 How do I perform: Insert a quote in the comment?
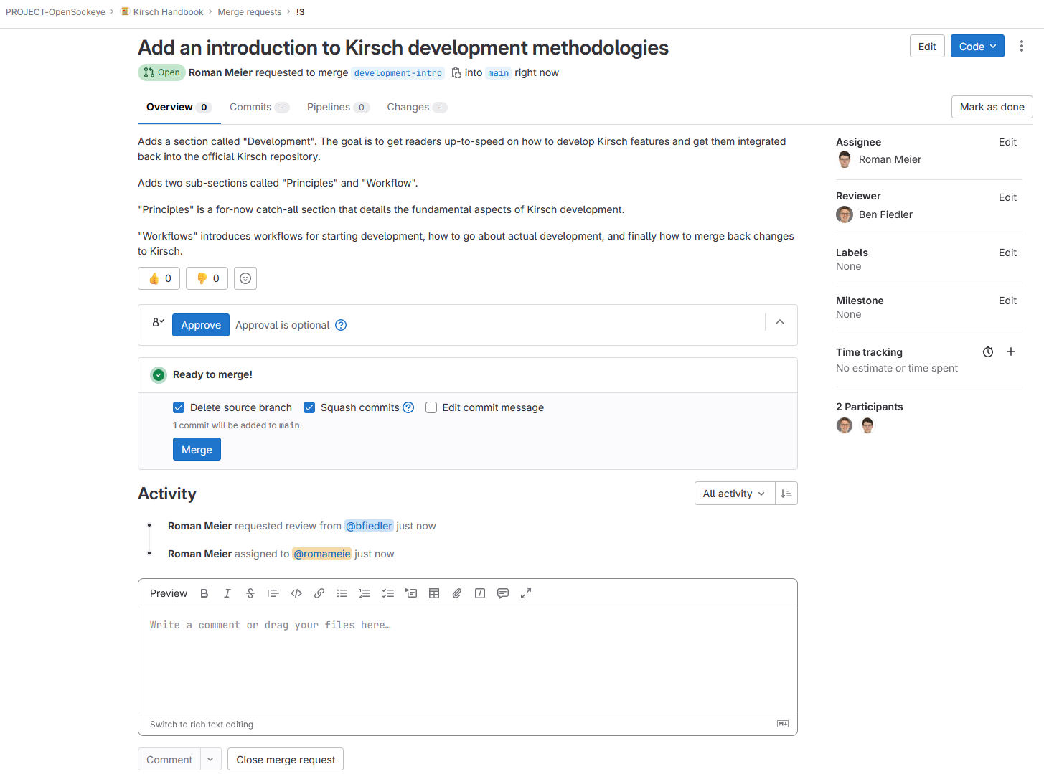pyautogui.click(x=273, y=593)
